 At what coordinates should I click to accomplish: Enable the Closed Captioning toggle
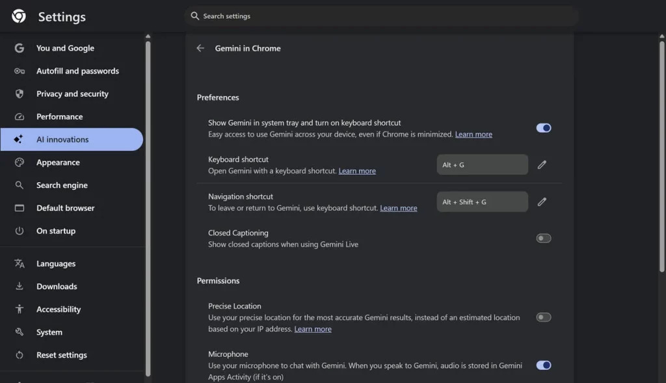[543, 239]
